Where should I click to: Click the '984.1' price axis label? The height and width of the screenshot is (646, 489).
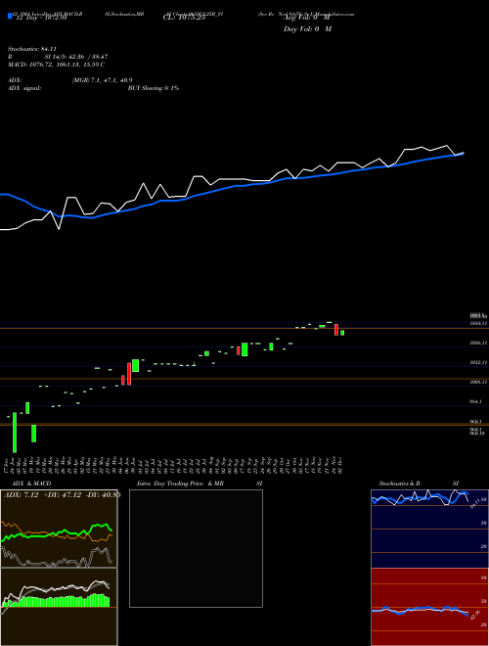(477, 401)
